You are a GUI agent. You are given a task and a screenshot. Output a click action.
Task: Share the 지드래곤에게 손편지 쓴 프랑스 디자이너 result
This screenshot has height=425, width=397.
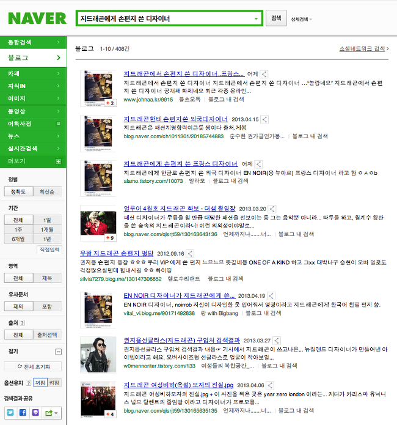click(x=258, y=164)
